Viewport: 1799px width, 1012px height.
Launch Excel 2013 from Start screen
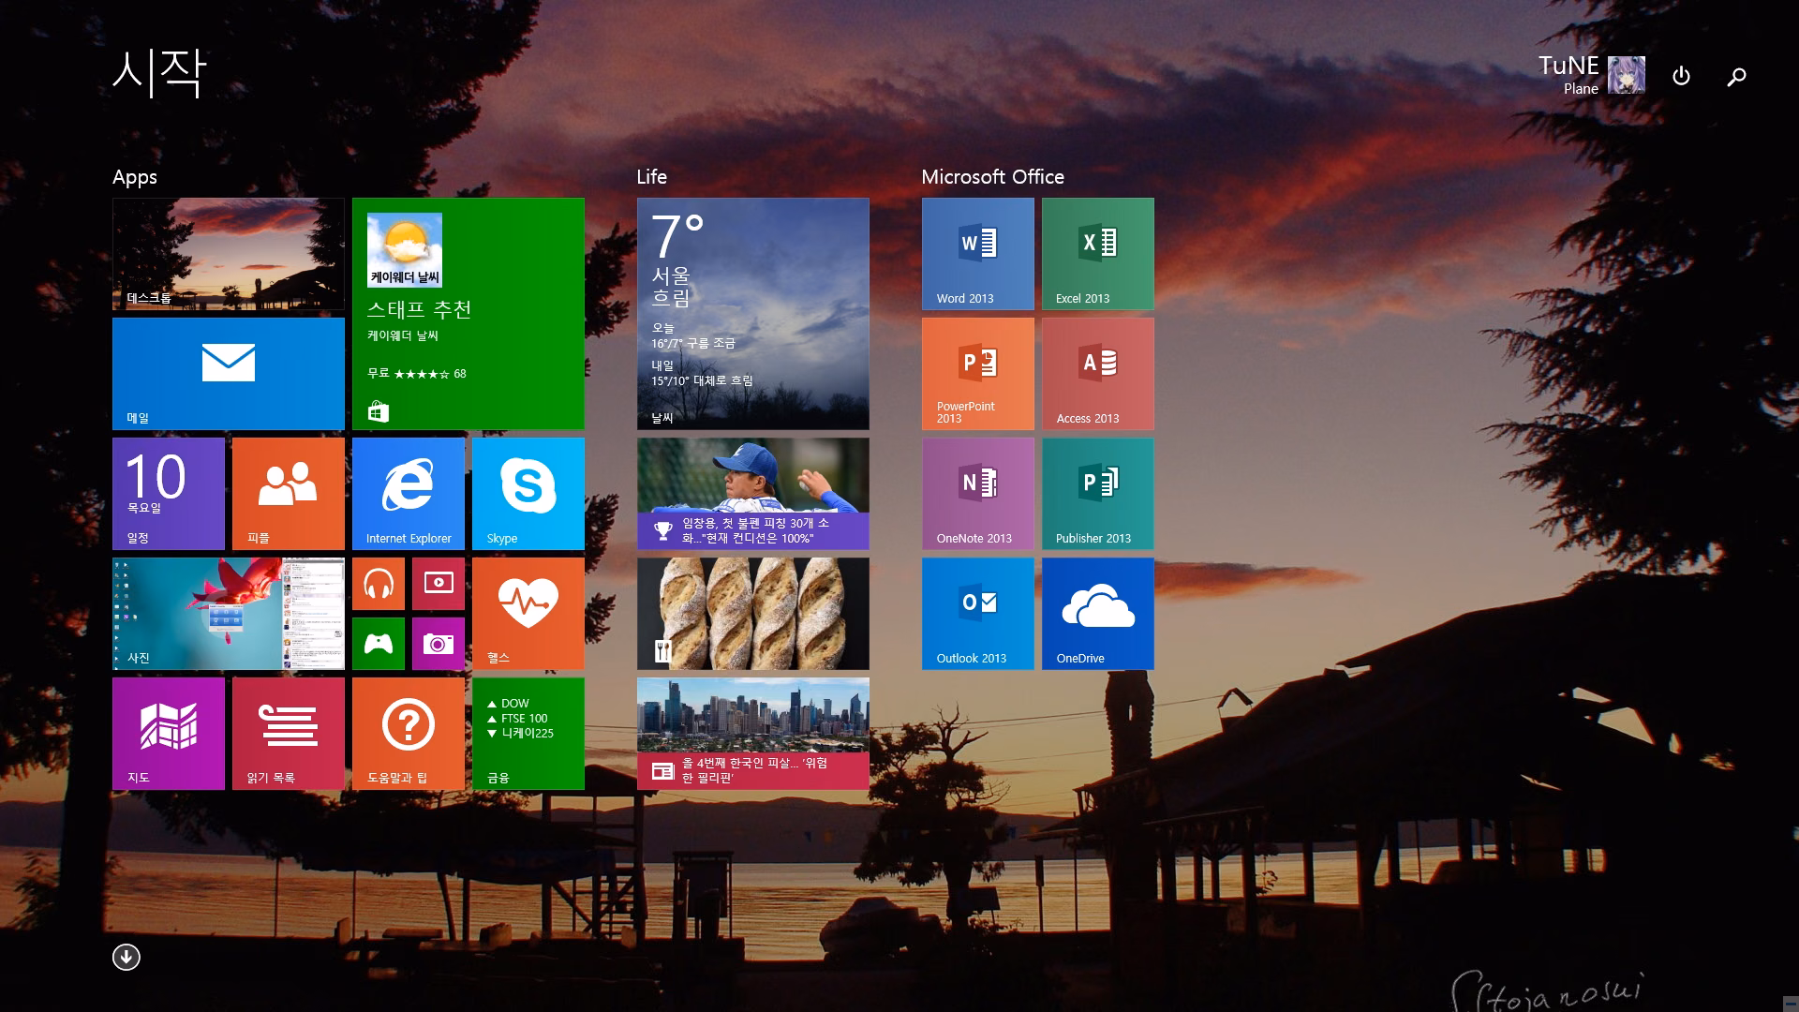pyautogui.click(x=1097, y=254)
